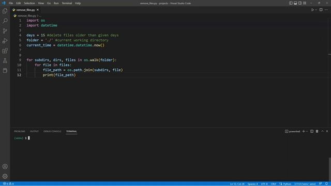Switch to the TERMINAL tab
Screen dimensions: 331x186
coord(71,131)
